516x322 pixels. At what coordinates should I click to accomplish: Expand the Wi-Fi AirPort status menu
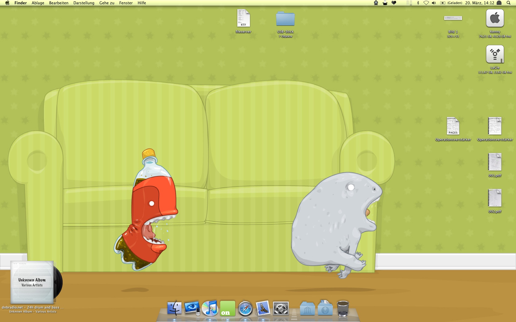coord(426,3)
